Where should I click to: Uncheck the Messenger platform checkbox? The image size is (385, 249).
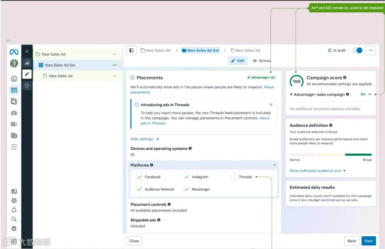pos(187,189)
